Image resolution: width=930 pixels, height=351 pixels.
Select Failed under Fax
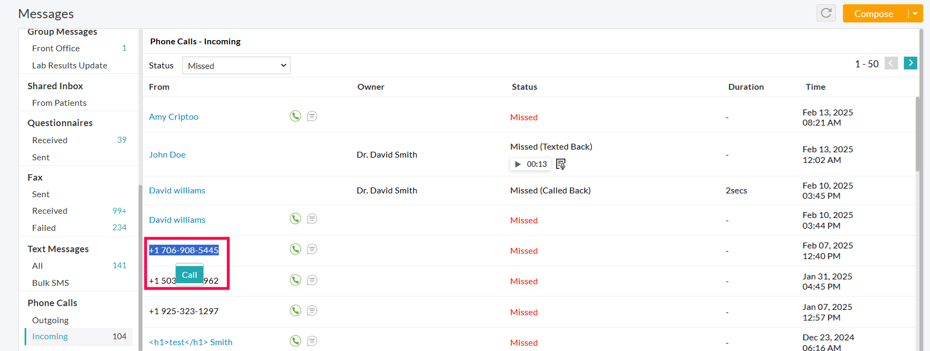(x=44, y=228)
